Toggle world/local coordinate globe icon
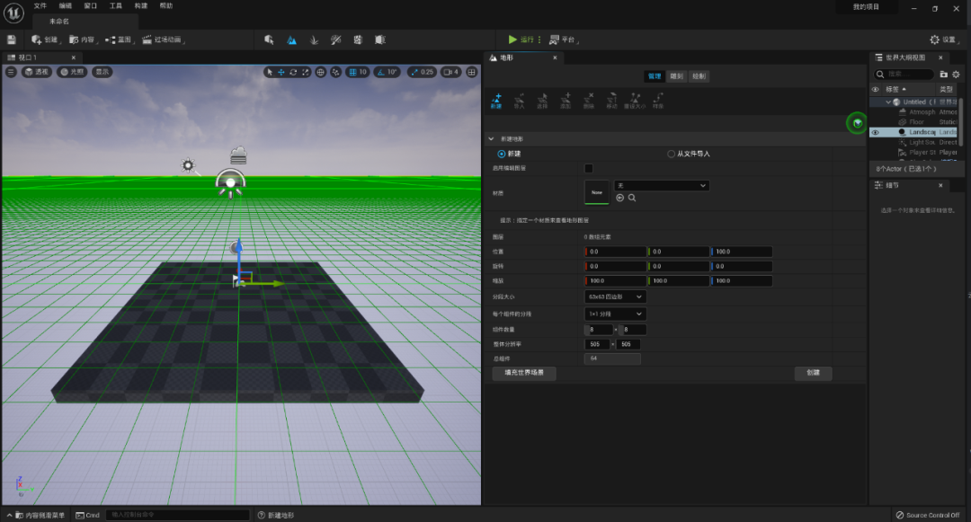This screenshot has width=971, height=522. tap(321, 73)
